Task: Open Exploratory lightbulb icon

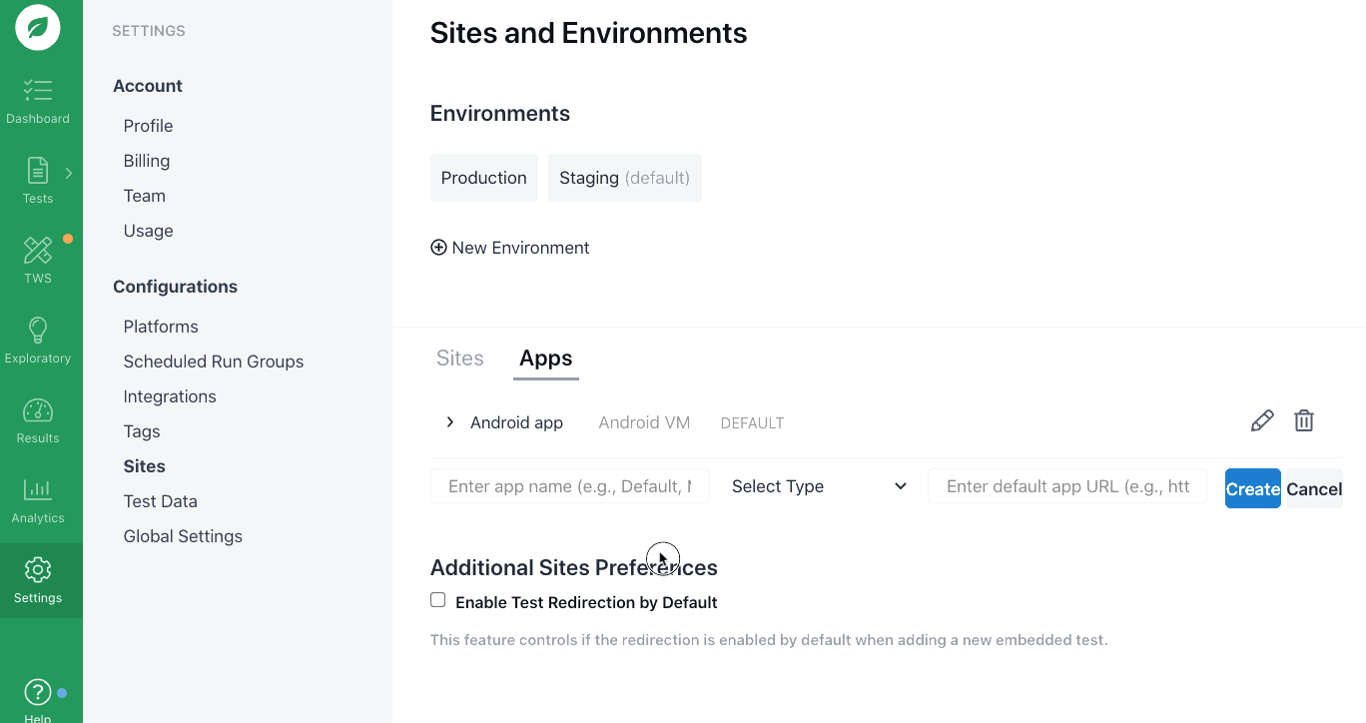Action: pyautogui.click(x=38, y=331)
